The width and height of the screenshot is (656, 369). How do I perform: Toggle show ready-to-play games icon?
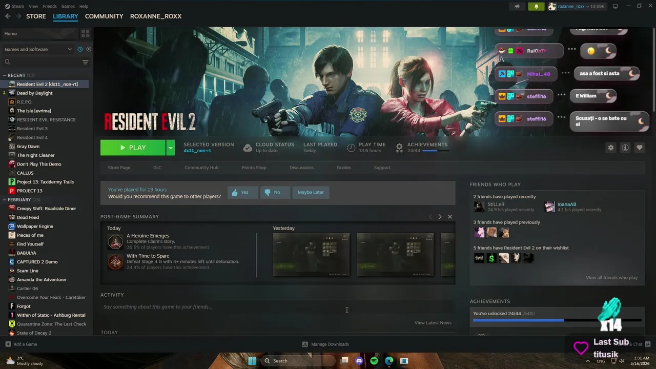coord(89,49)
